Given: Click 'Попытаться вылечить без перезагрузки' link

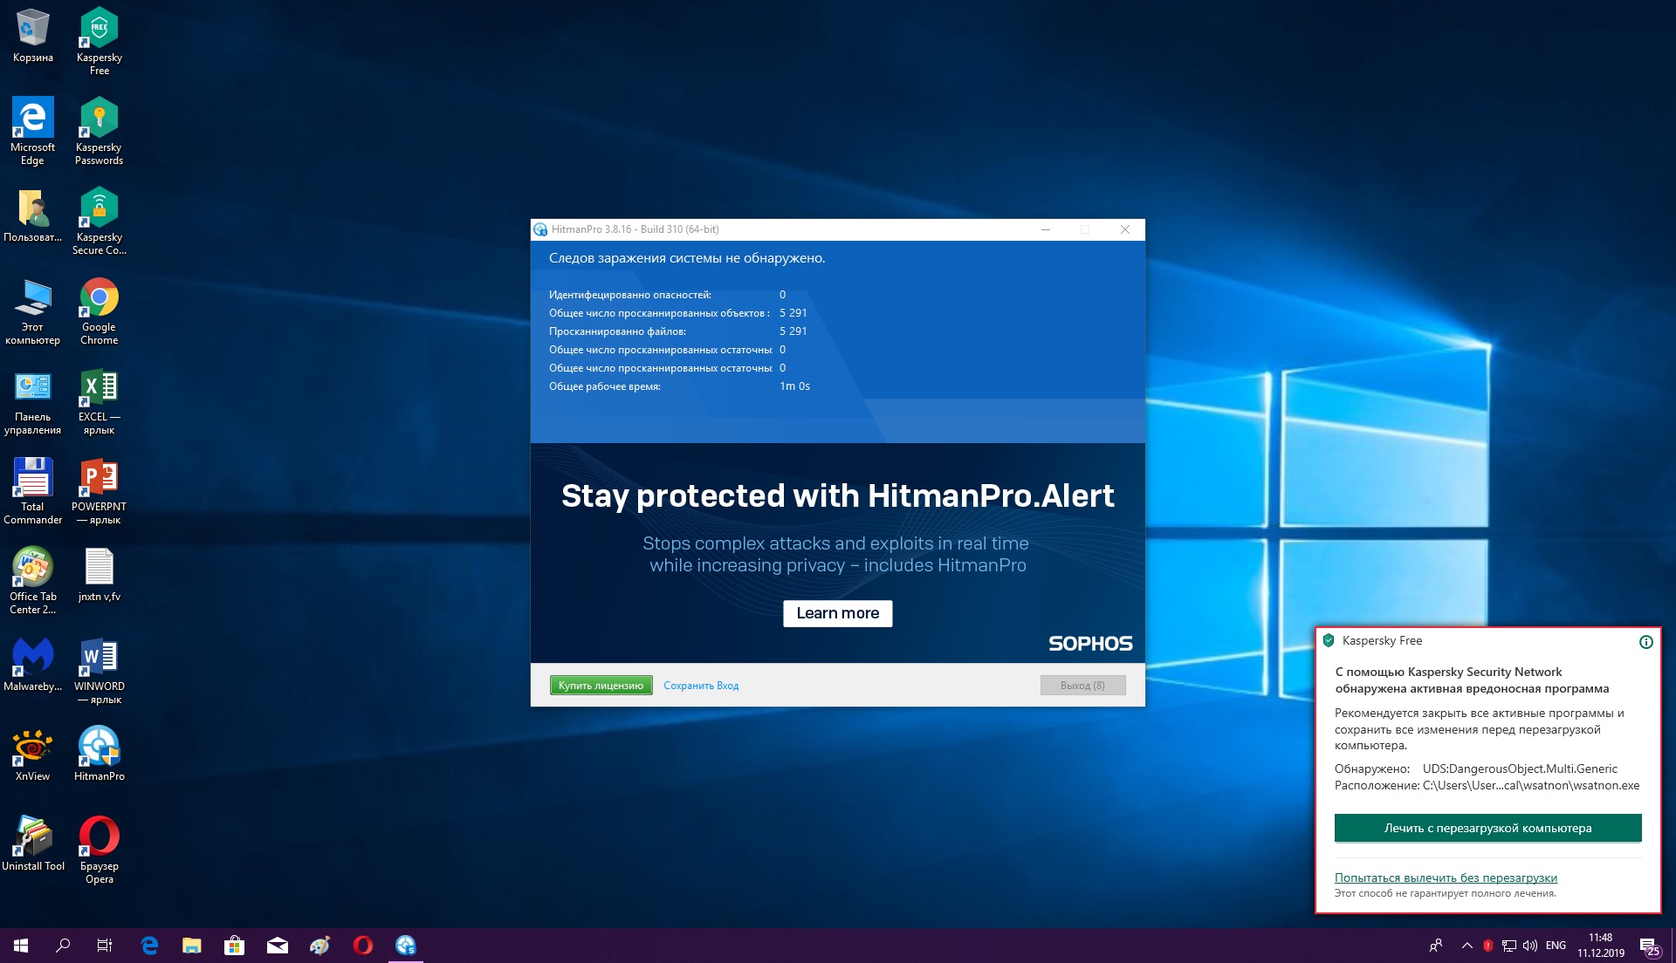Looking at the screenshot, I should point(1446,878).
